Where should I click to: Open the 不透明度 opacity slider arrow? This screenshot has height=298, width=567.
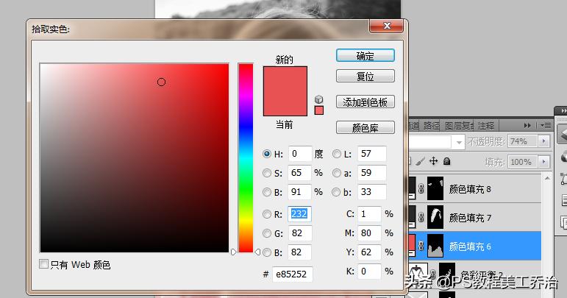(x=544, y=141)
